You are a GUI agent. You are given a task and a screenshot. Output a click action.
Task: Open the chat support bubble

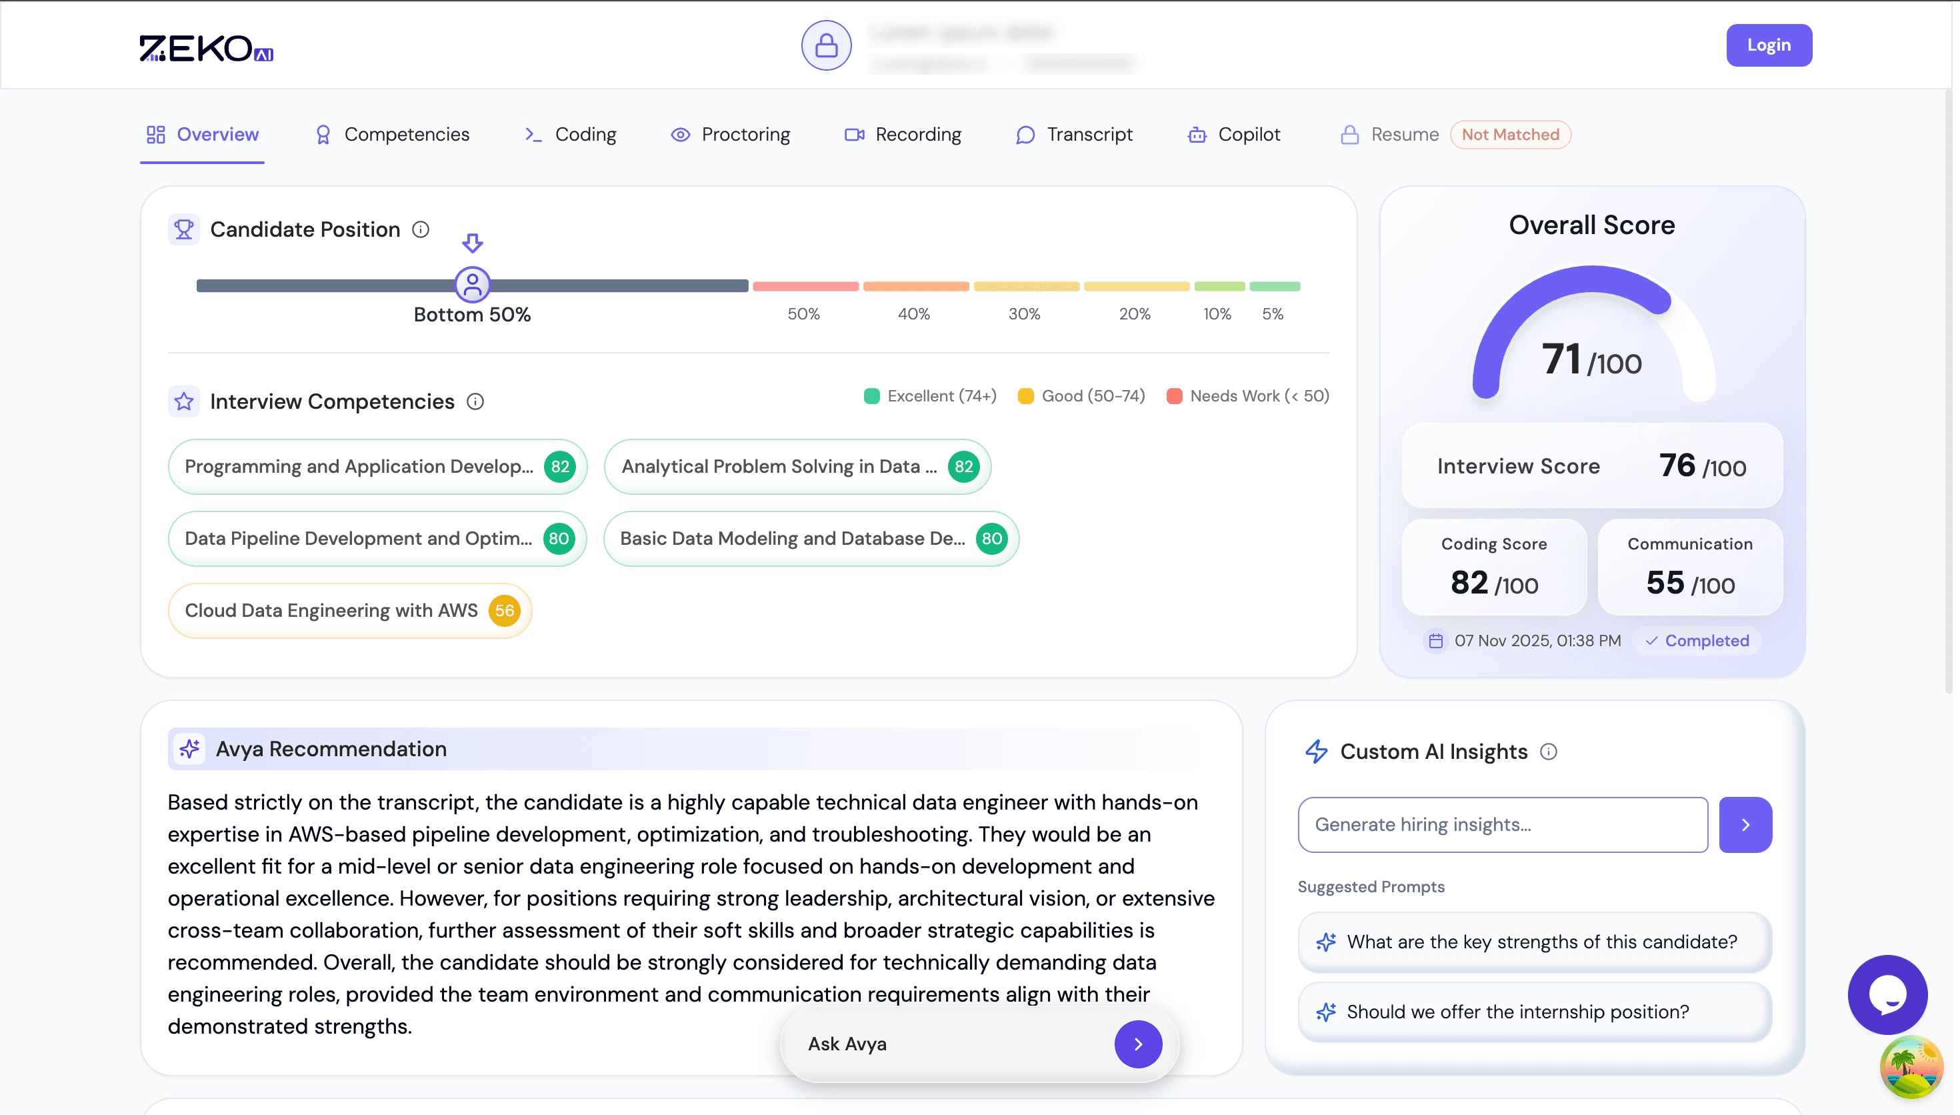[1887, 994]
